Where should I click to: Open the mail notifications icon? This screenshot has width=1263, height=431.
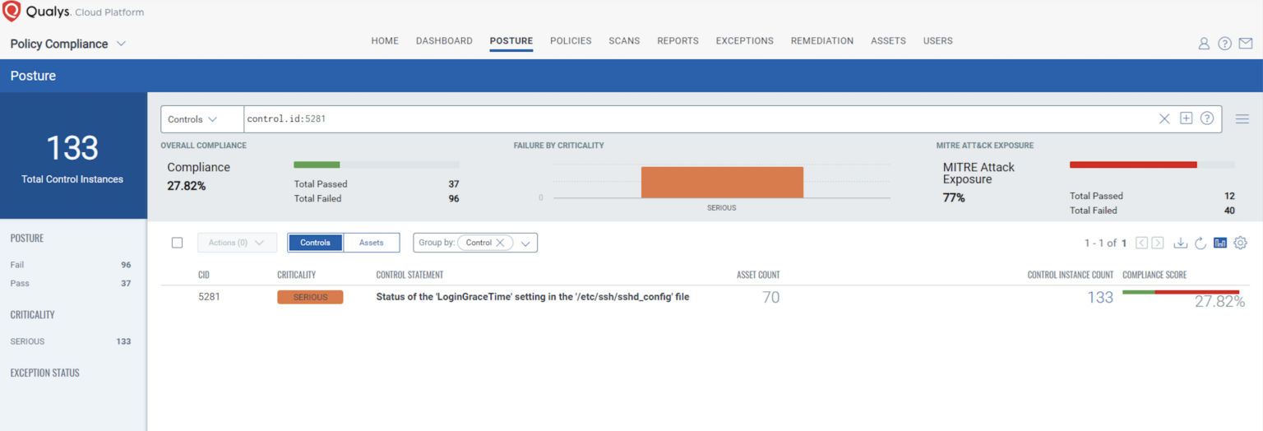point(1246,44)
